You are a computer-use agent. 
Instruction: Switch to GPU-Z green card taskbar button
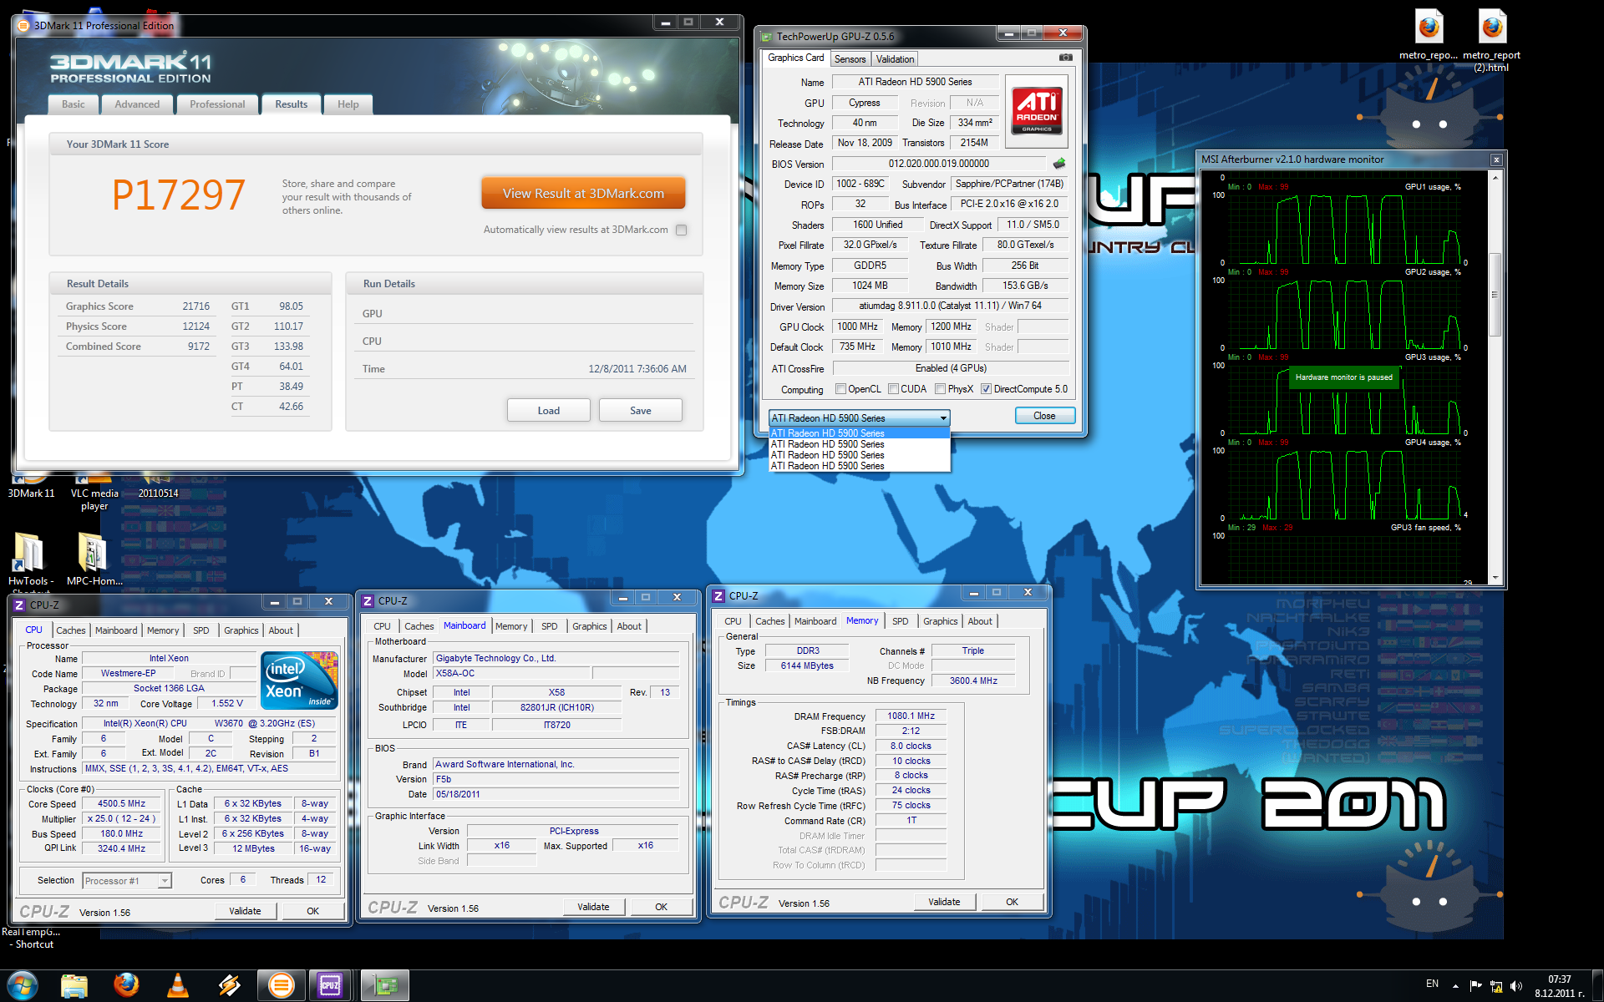385,985
